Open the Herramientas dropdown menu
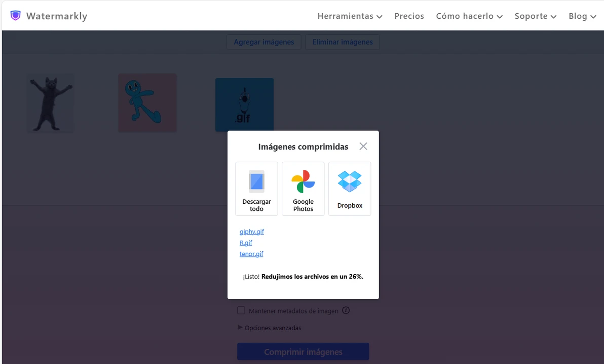604x364 pixels. pyautogui.click(x=350, y=16)
